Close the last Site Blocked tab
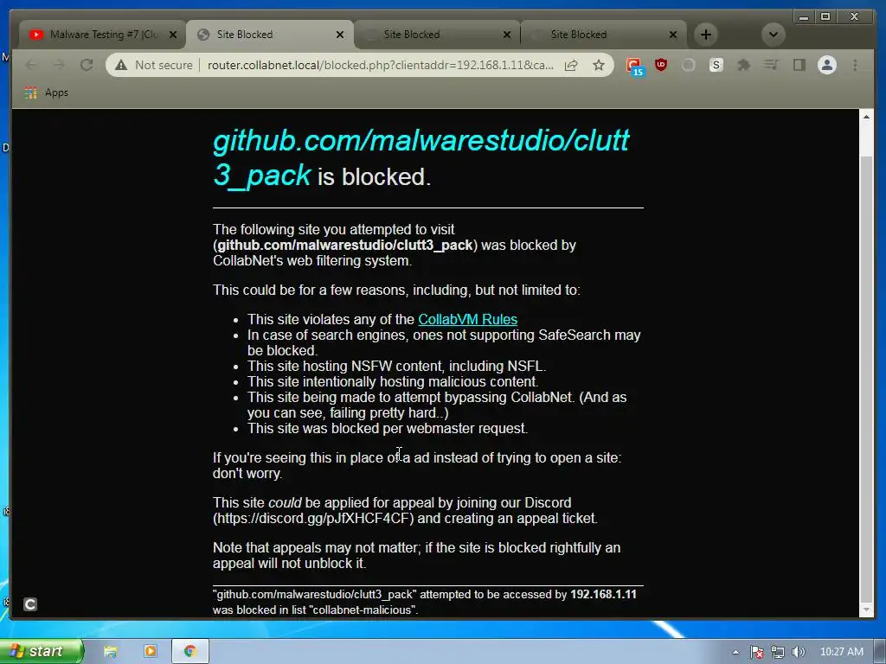 click(x=673, y=35)
